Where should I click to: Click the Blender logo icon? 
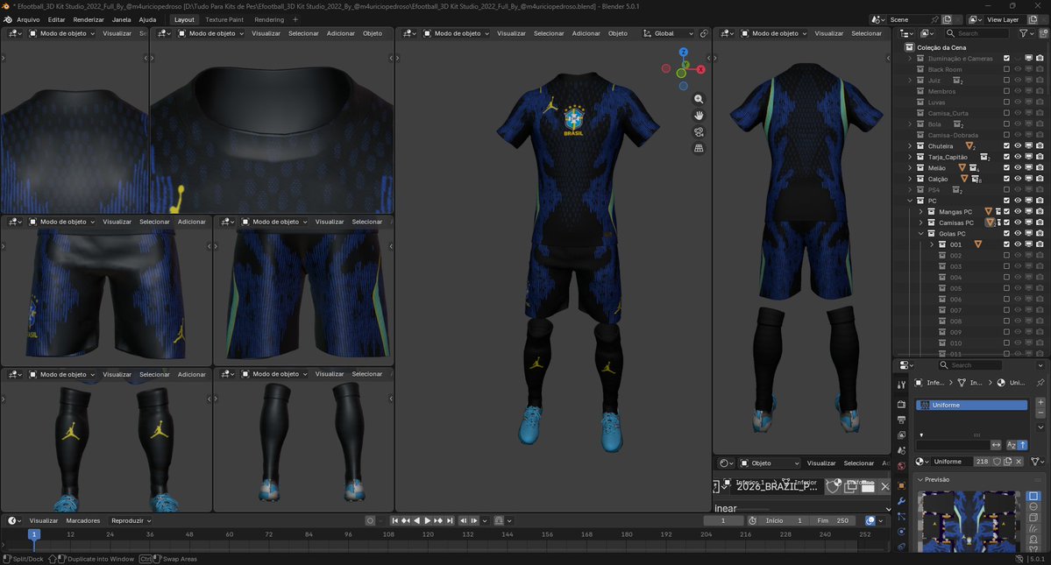(x=8, y=19)
